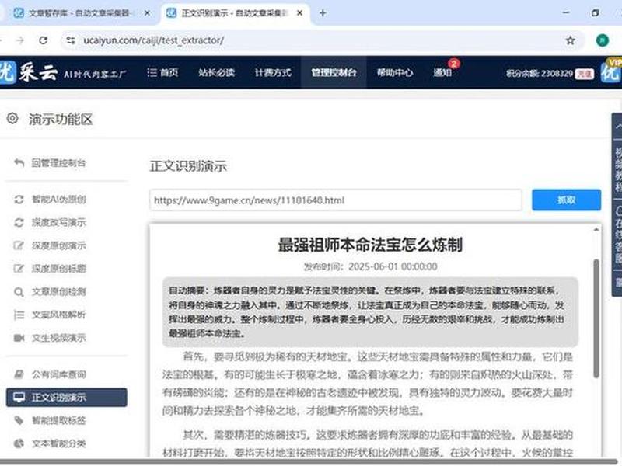
Task: Click pie chart icon beside 文本智能分类
Action: (19, 443)
